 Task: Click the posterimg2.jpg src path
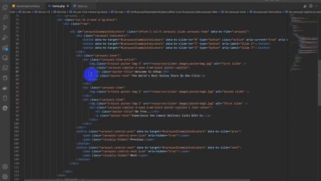181,92
